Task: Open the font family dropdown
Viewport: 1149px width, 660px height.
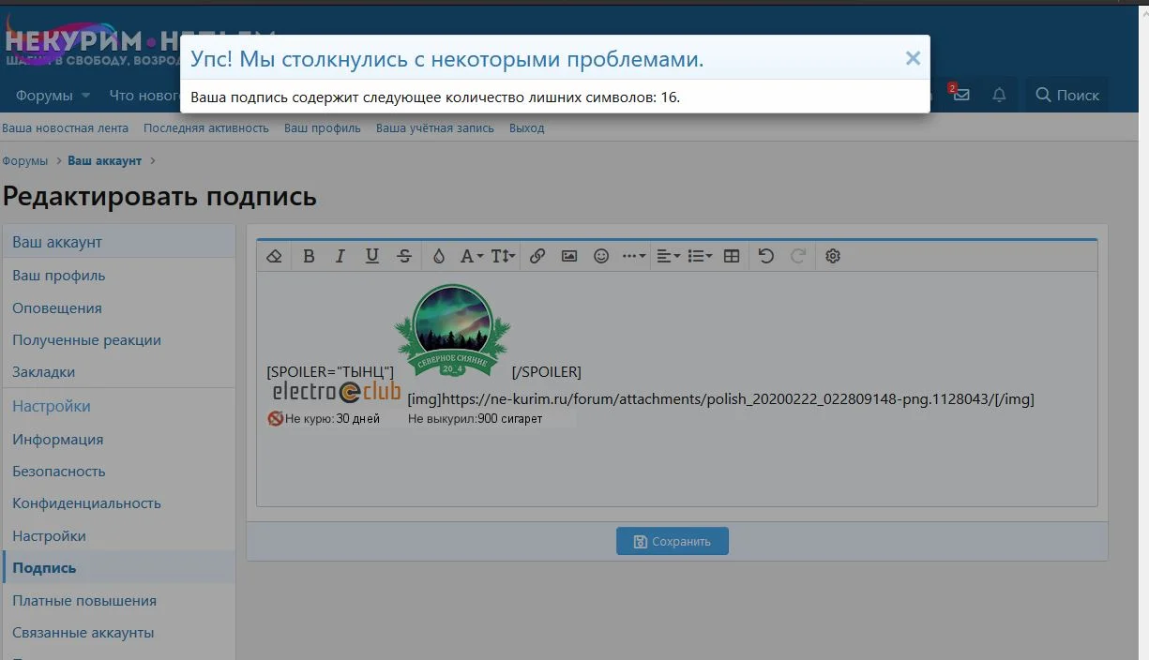Action: pyautogui.click(x=471, y=256)
